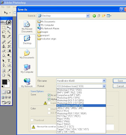Select the Crop tool

[4, 36]
